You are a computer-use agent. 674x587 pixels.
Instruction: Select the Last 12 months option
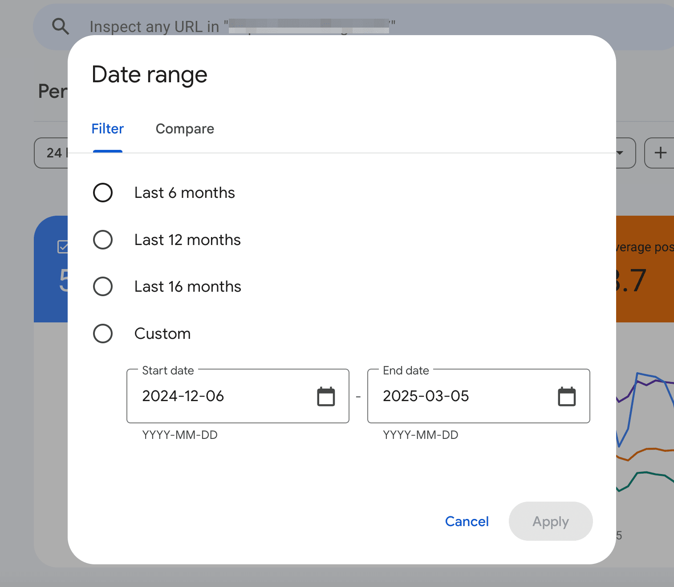(103, 240)
